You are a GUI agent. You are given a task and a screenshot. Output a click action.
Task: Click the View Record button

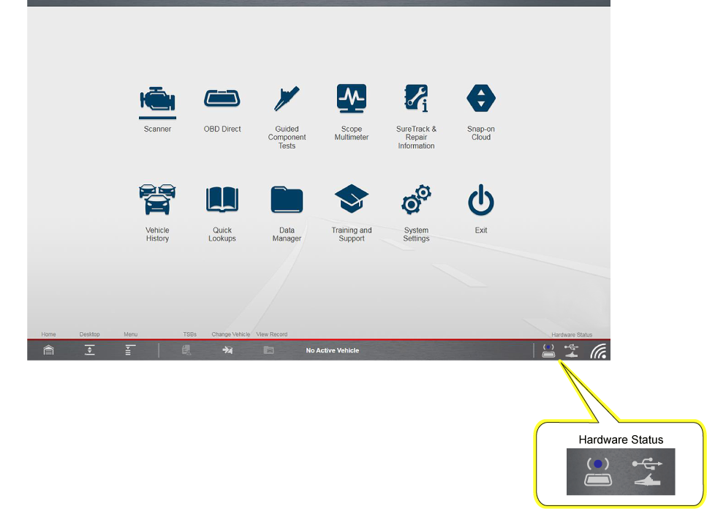click(x=268, y=350)
